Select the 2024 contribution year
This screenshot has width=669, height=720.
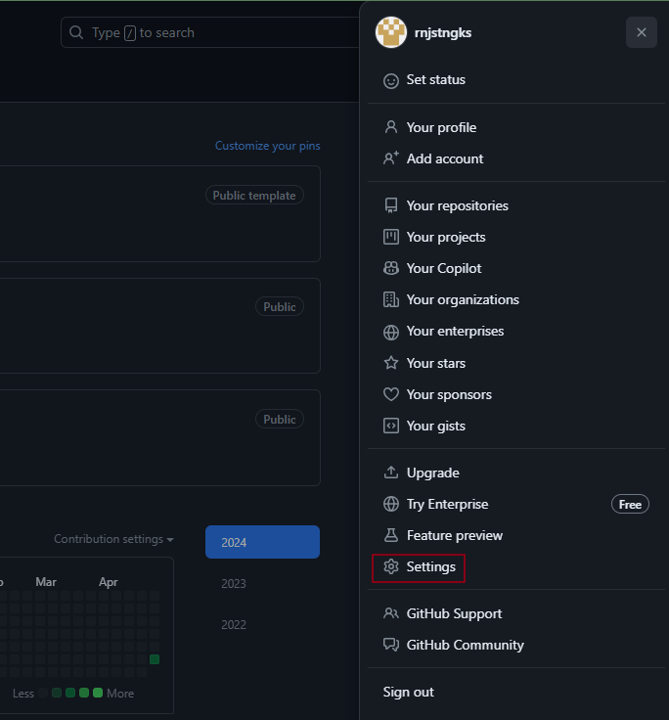(x=262, y=542)
